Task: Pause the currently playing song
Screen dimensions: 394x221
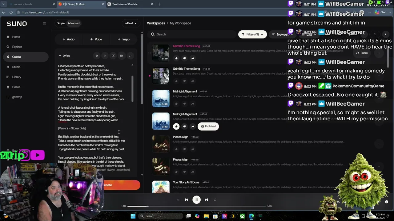Action: pyautogui.click(x=196, y=200)
